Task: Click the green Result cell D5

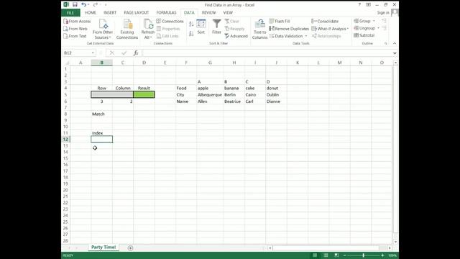Action: click(x=144, y=94)
